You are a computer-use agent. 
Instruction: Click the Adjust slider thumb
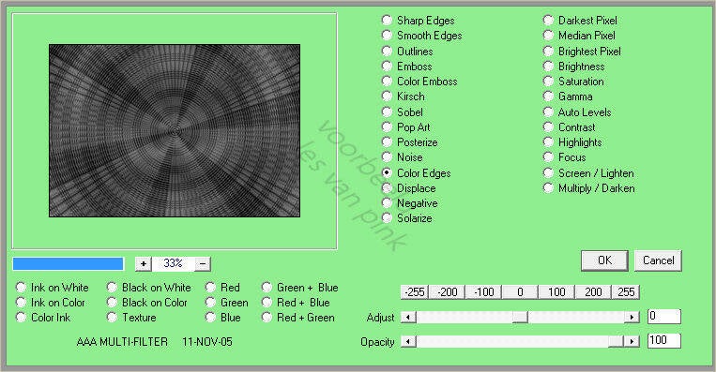[x=520, y=317]
